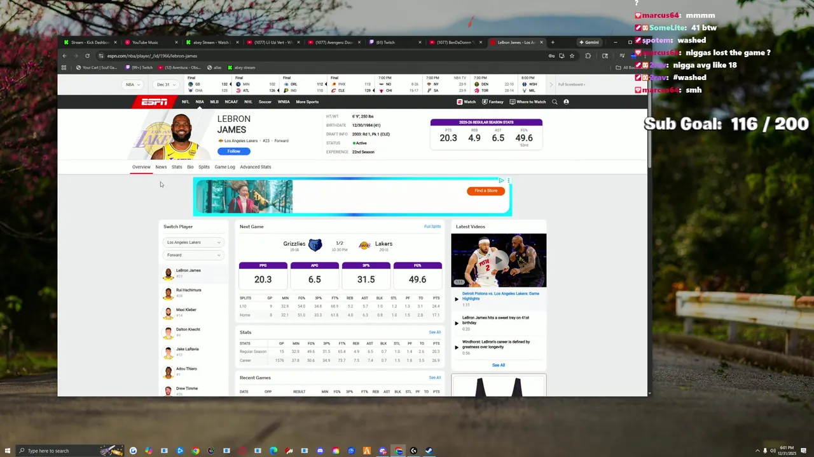Open the abey stream bookmark

tap(242, 67)
